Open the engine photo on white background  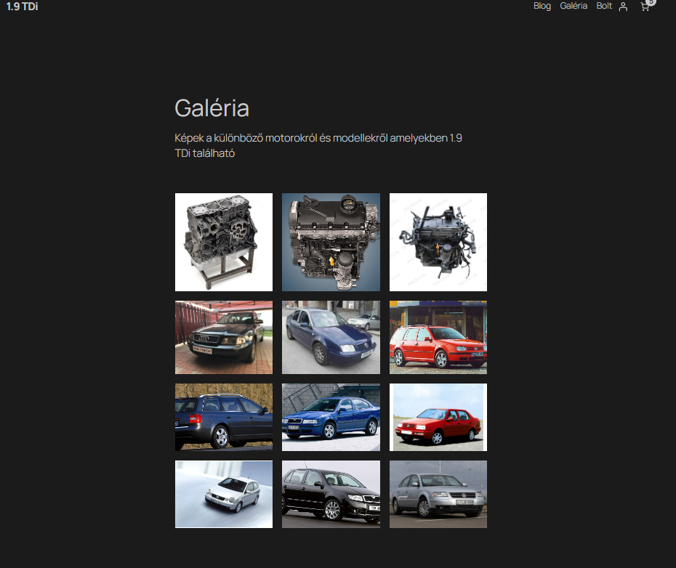click(x=438, y=242)
